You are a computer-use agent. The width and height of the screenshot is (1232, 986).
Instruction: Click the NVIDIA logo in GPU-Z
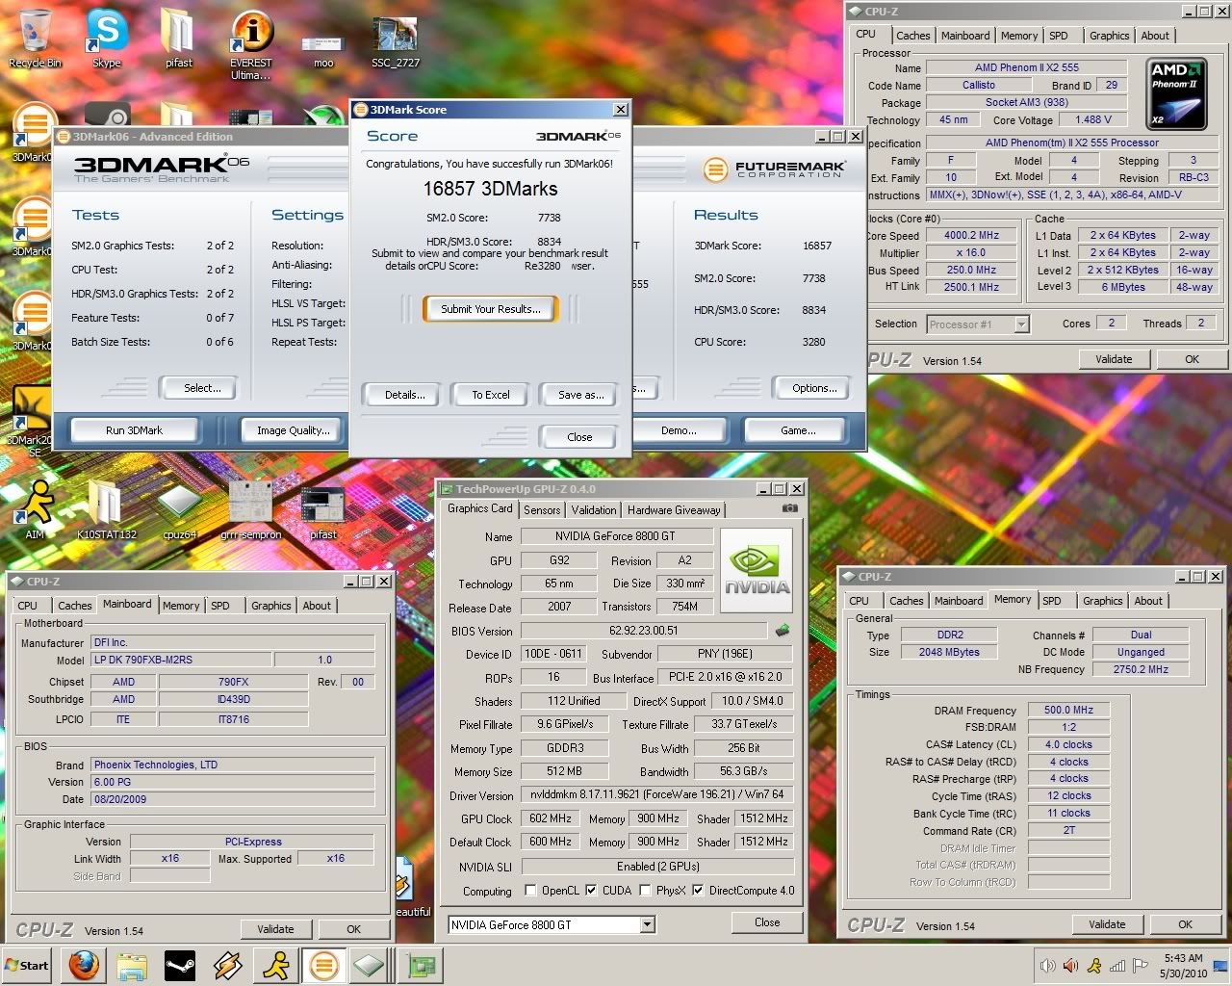757,569
